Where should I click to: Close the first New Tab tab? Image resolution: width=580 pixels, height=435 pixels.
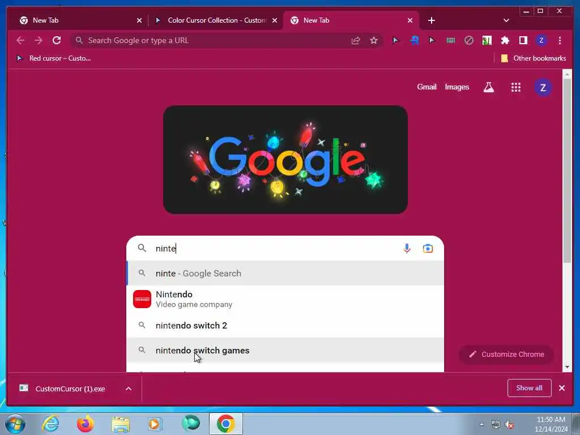tap(139, 20)
